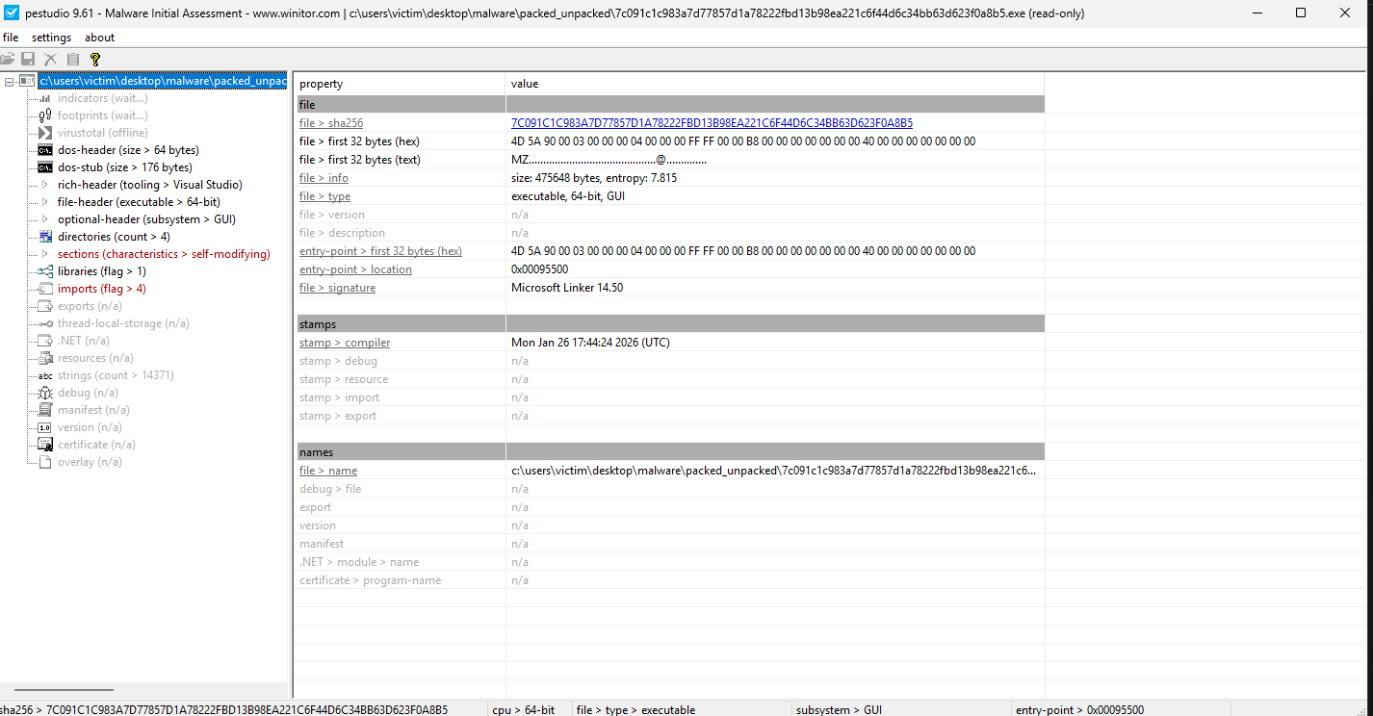The width and height of the screenshot is (1373, 716).
Task: Click the help question mark icon
Action: (x=94, y=59)
